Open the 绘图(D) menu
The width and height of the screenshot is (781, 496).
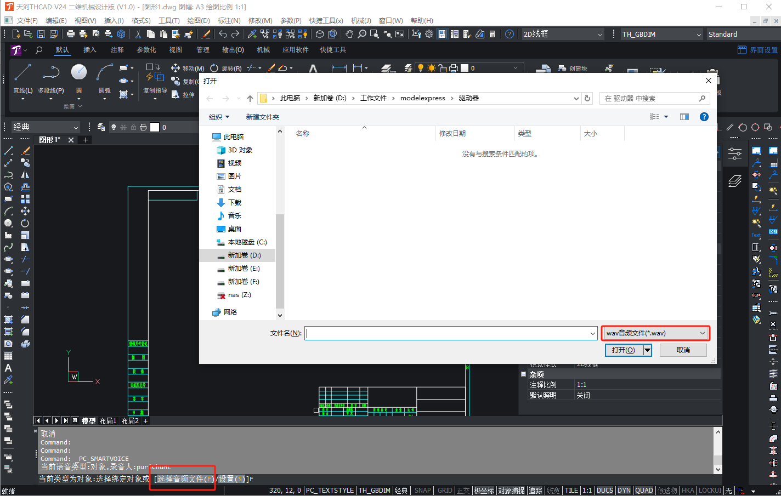199,20
